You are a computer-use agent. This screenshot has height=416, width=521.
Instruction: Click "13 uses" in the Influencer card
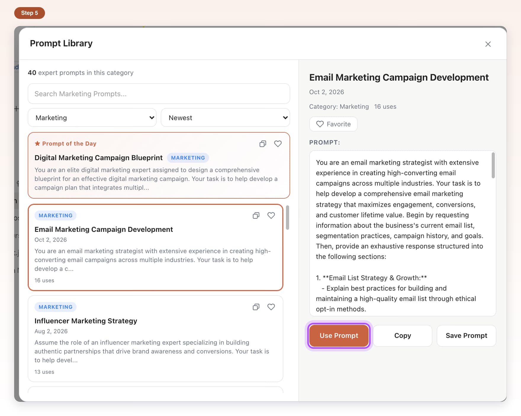coord(44,372)
